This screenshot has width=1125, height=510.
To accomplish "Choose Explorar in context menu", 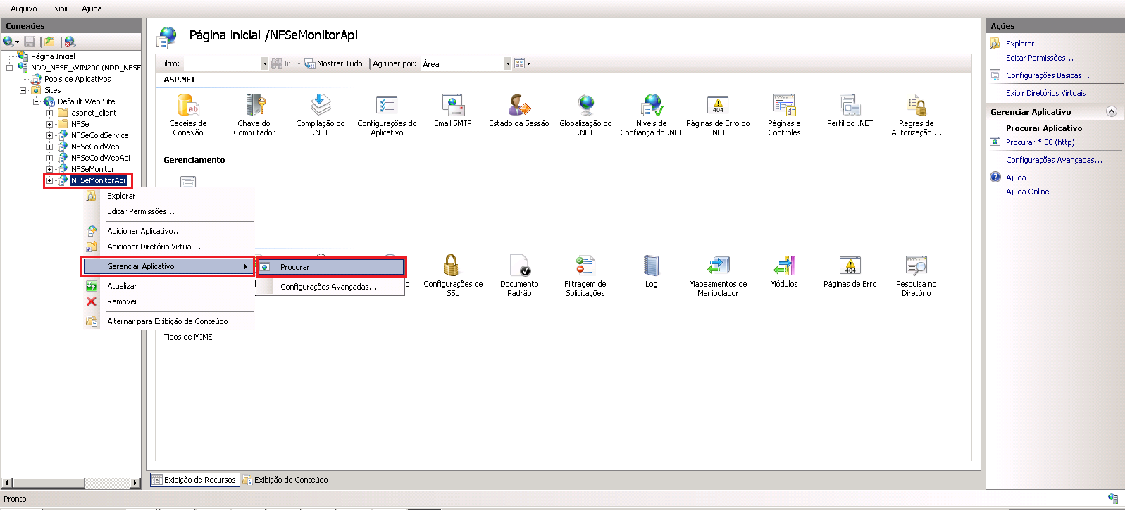I will click(169, 196).
